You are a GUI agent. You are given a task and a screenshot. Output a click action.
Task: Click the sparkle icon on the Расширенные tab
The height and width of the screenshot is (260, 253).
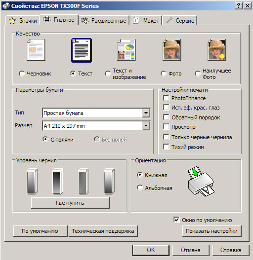tap(84, 21)
